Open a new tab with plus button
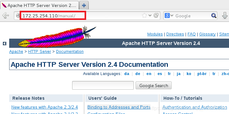The height and width of the screenshot is (114, 229). [x=84, y=6]
